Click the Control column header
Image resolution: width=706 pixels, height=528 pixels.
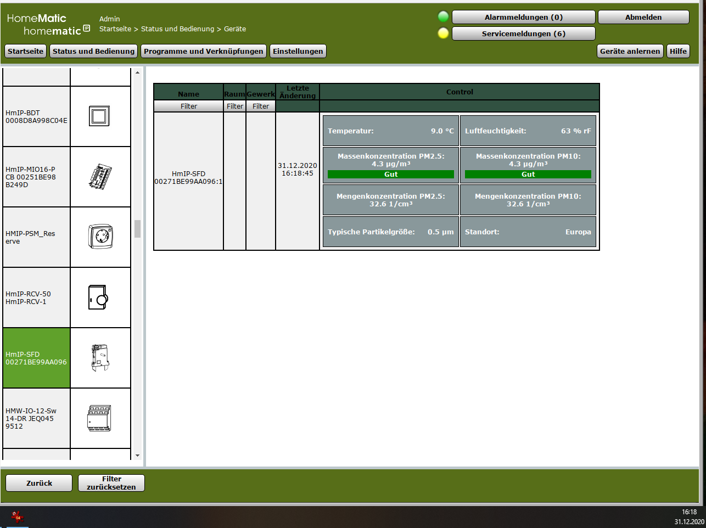tap(460, 92)
